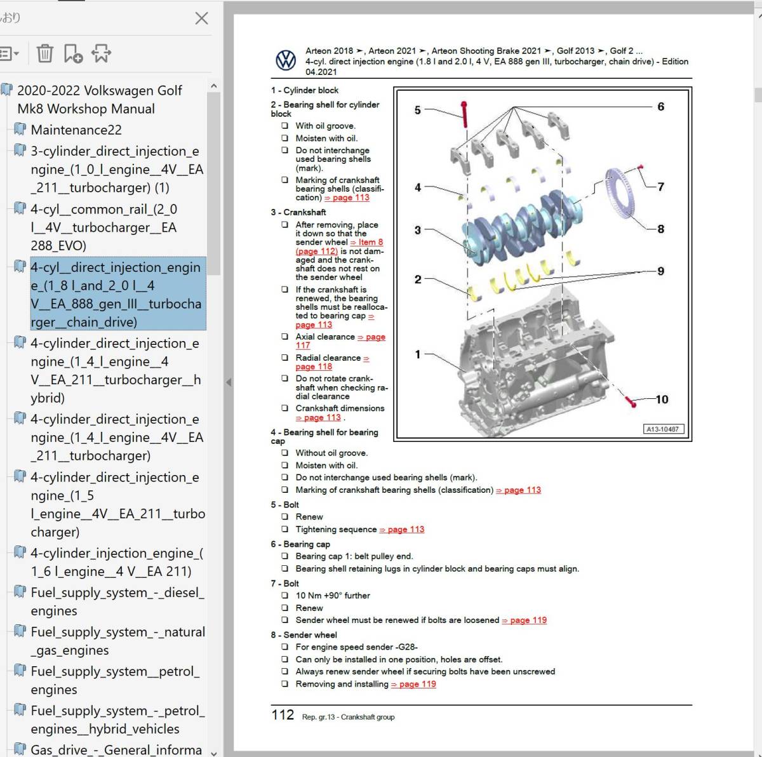Select 3-cylinder direct injection 1_0 l engine bookmark

tap(117, 170)
